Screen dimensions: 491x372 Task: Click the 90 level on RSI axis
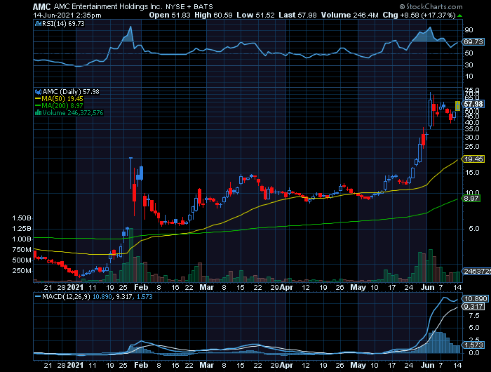coord(469,30)
